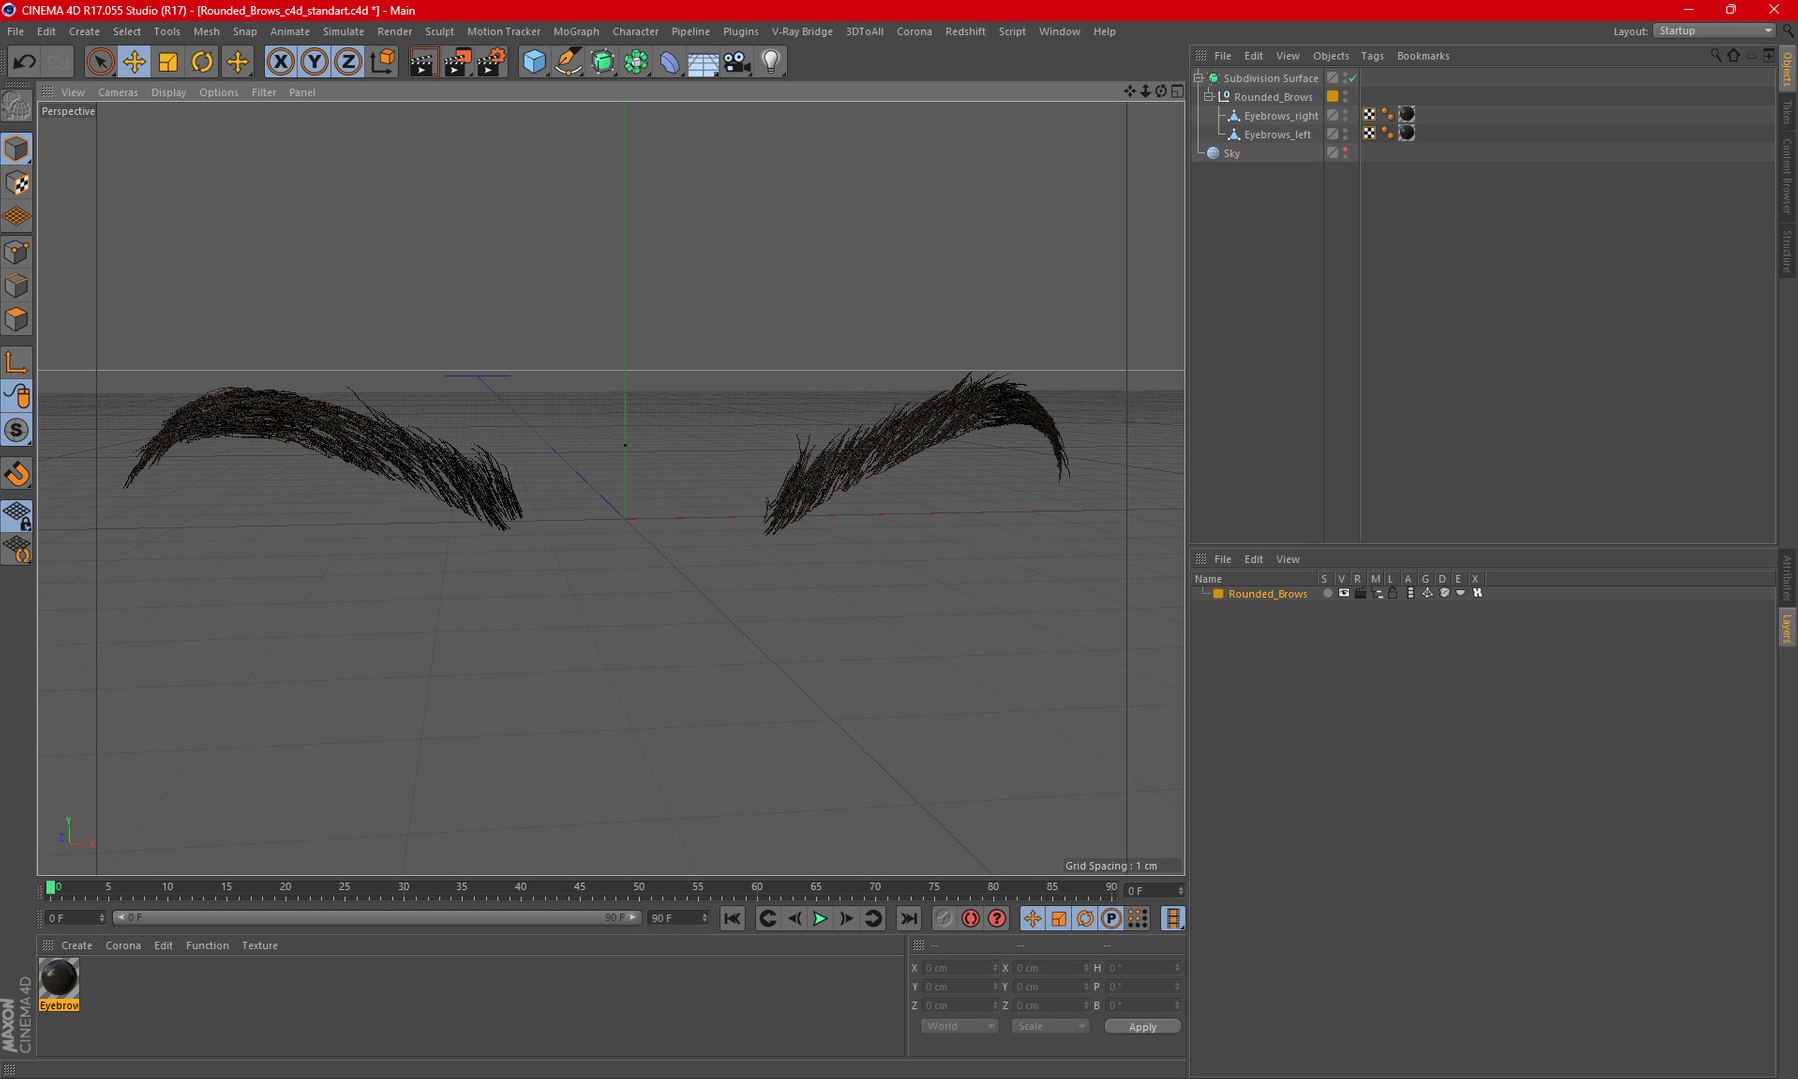Select the Spline Pen tool icon

(568, 62)
